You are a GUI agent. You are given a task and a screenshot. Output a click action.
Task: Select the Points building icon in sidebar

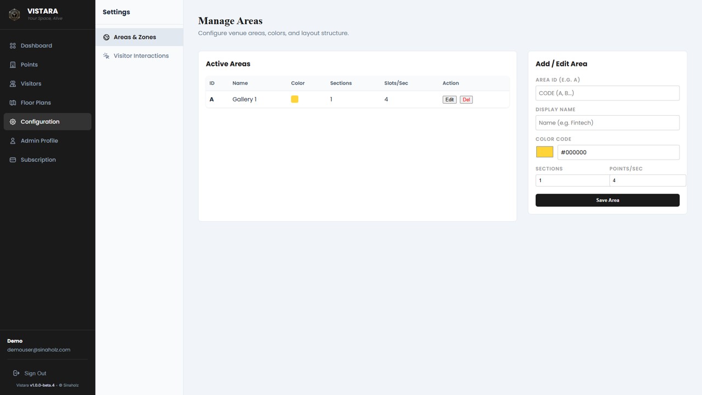pyautogui.click(x=12, y=65)
